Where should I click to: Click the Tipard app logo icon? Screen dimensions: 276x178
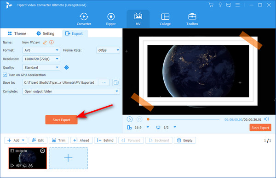(9, 5)
